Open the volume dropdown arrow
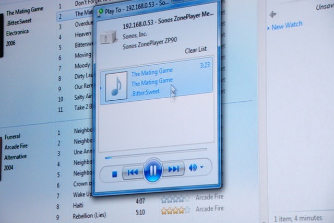 pos(201,167)
